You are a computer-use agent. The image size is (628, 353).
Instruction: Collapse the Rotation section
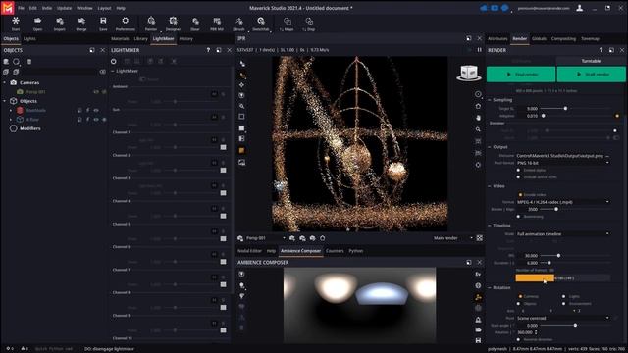click(490, 287)
